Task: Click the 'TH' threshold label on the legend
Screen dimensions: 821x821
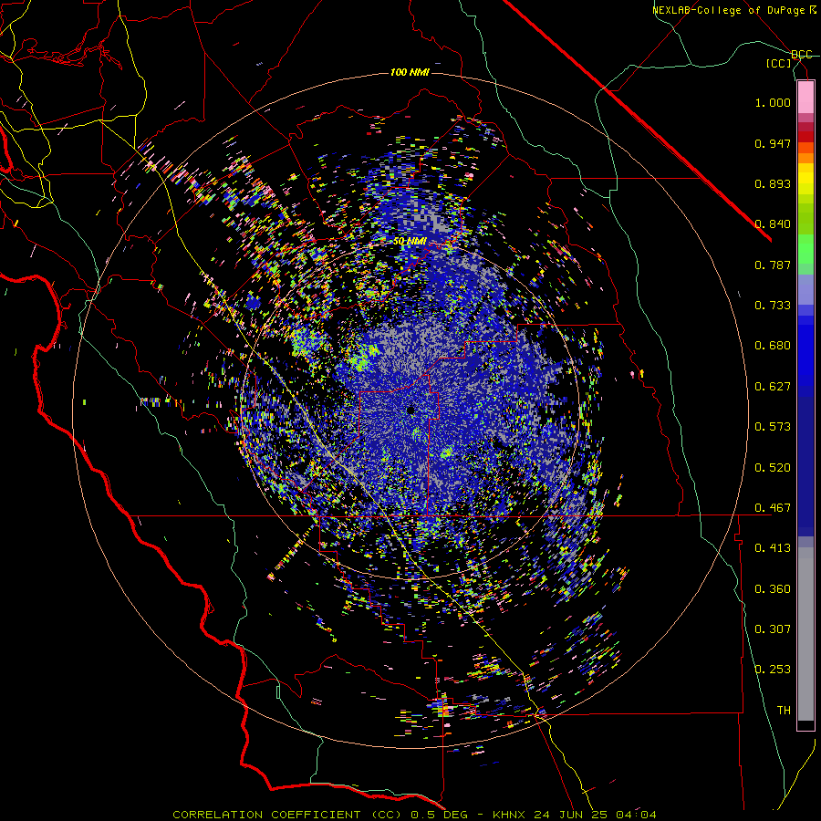Action: pos(784,711)
